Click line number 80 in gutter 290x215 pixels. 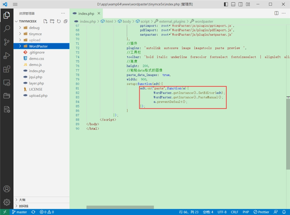tap(77, 84)
